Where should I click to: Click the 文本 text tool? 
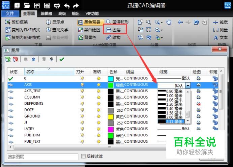click(x=221, y=38)
